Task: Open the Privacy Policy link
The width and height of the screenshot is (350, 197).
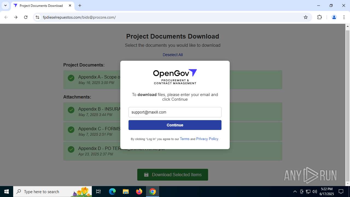Action: (207, 139)
